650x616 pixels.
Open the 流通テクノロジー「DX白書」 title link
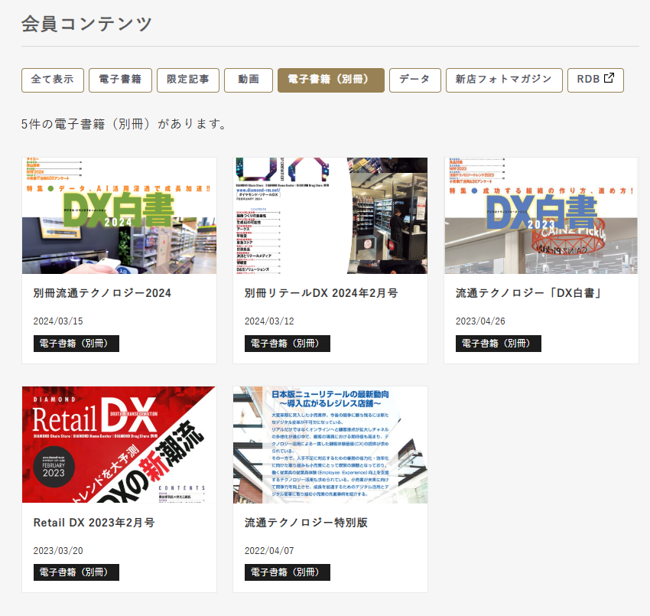coord(528,293)
